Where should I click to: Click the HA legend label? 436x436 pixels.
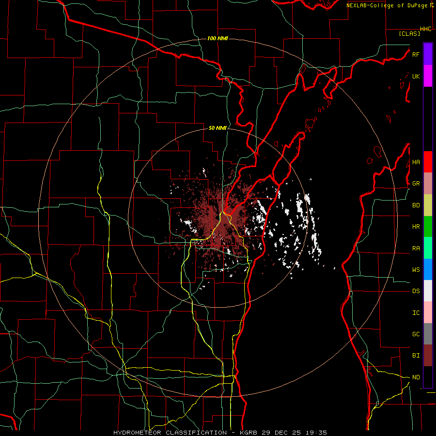(x=416, y=162)
